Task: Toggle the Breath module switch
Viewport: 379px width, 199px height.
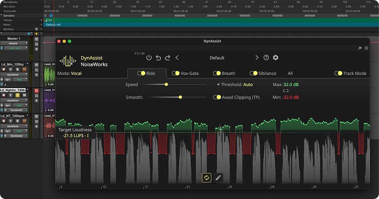Action: [217, 73]
